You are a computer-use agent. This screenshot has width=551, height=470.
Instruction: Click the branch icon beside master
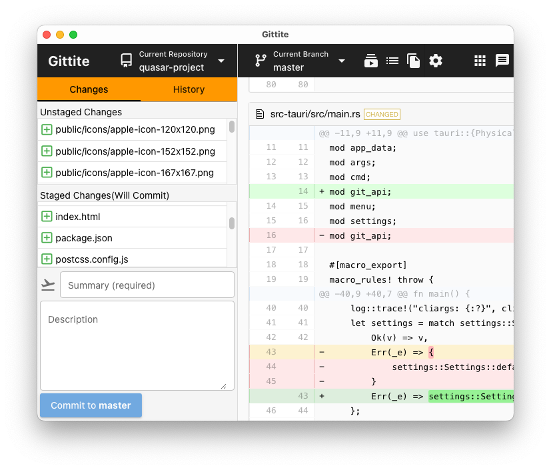pyautogui.click(x=261, y=61)
